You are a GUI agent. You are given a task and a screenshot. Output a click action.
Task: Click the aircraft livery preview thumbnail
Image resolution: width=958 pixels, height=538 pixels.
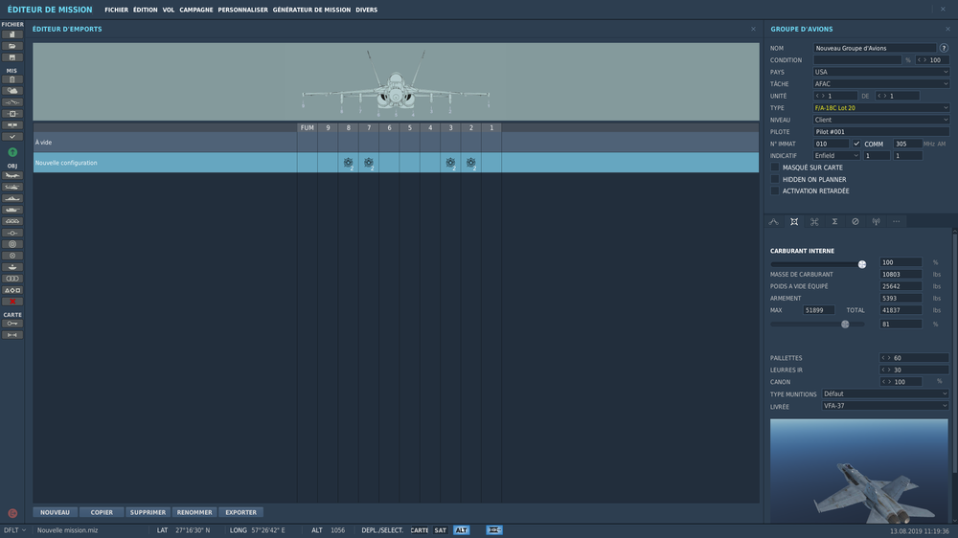pyautogui.click(x=859, y=471)
